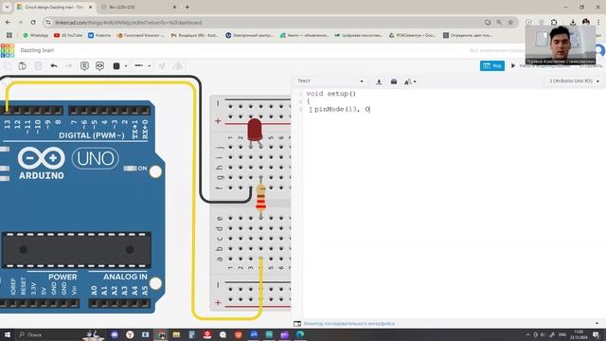
Task: Open the Serial Monitor link
Action: click(349, 324)
